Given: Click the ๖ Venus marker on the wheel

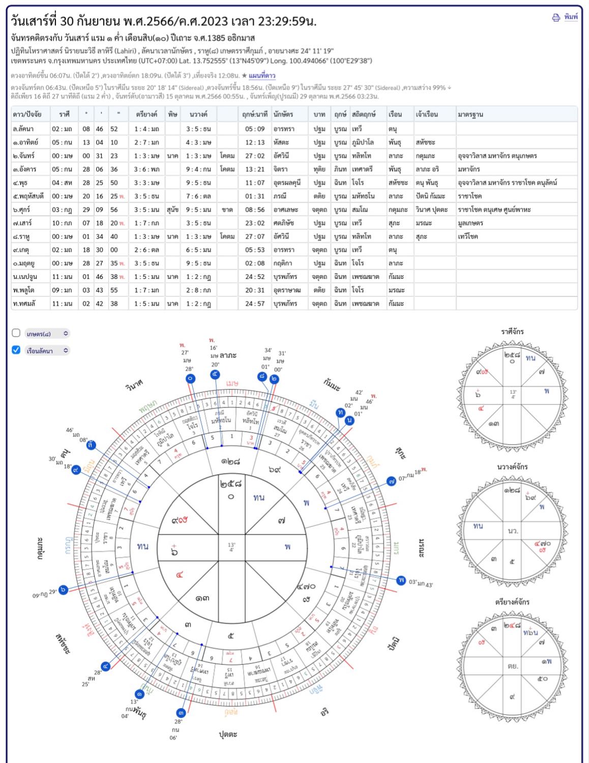Looking at the screenshot, I should click(63, 590).
